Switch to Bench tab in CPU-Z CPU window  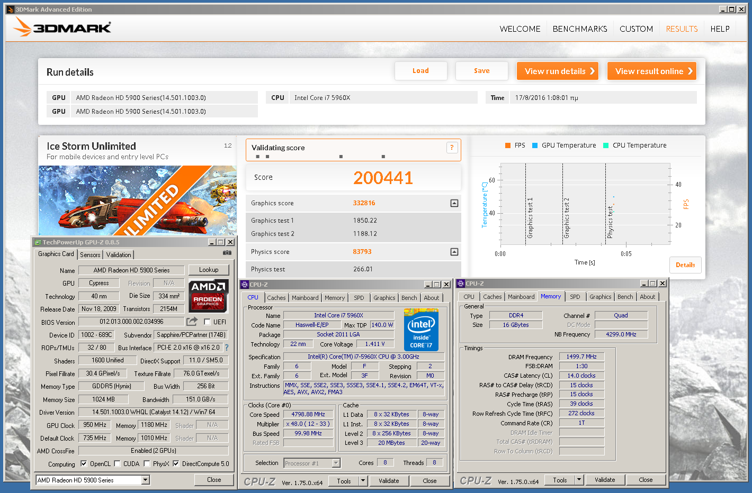pos(409,298)
